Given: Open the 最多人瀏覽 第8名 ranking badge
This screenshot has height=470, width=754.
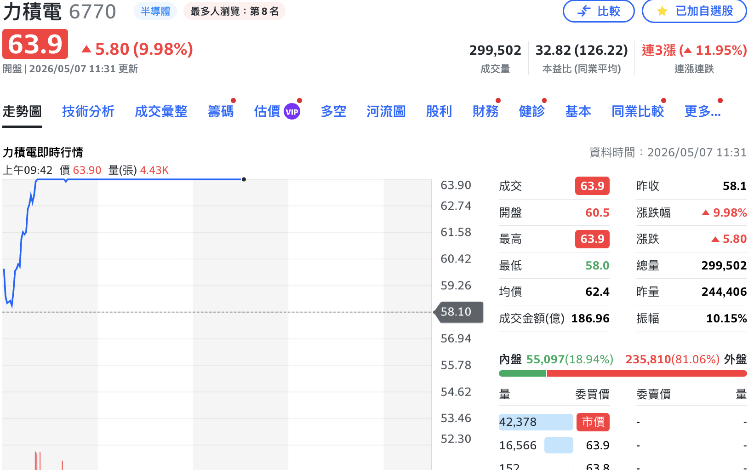Looking at the screenshot, I should click(x=234, y=11).
